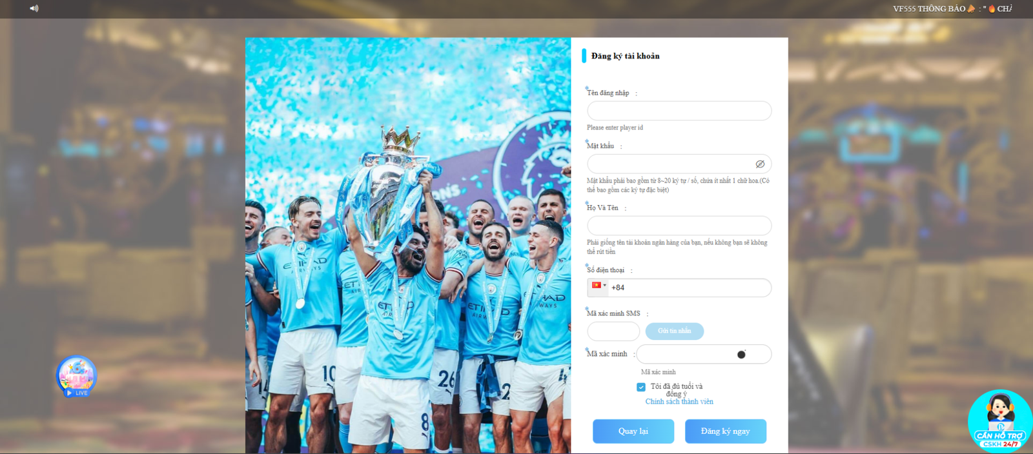Click the Đăng ký ngay button
This screenshot has width=1033, height=454.
pos(726,431)
